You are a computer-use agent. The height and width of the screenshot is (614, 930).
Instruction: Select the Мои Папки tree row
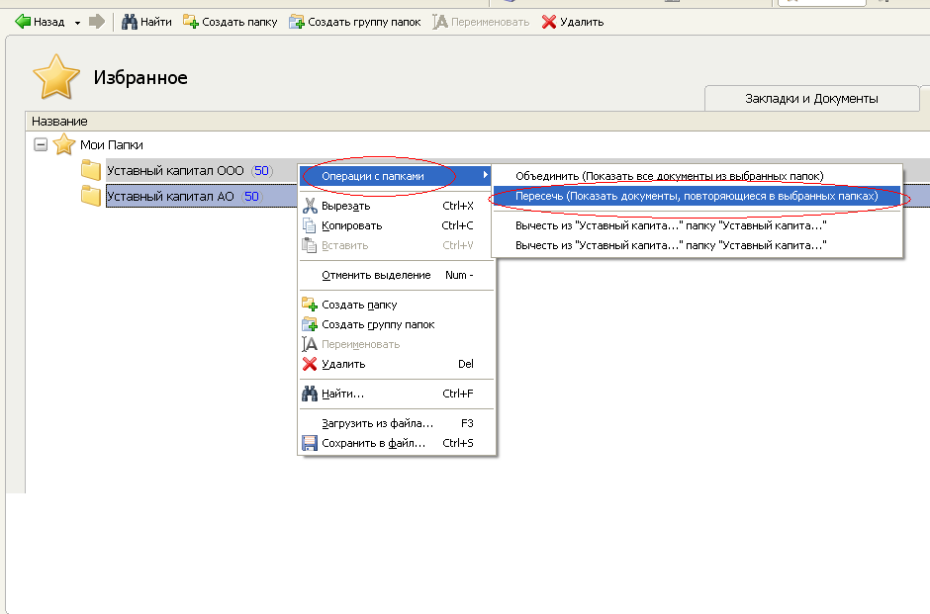point(112,145)
